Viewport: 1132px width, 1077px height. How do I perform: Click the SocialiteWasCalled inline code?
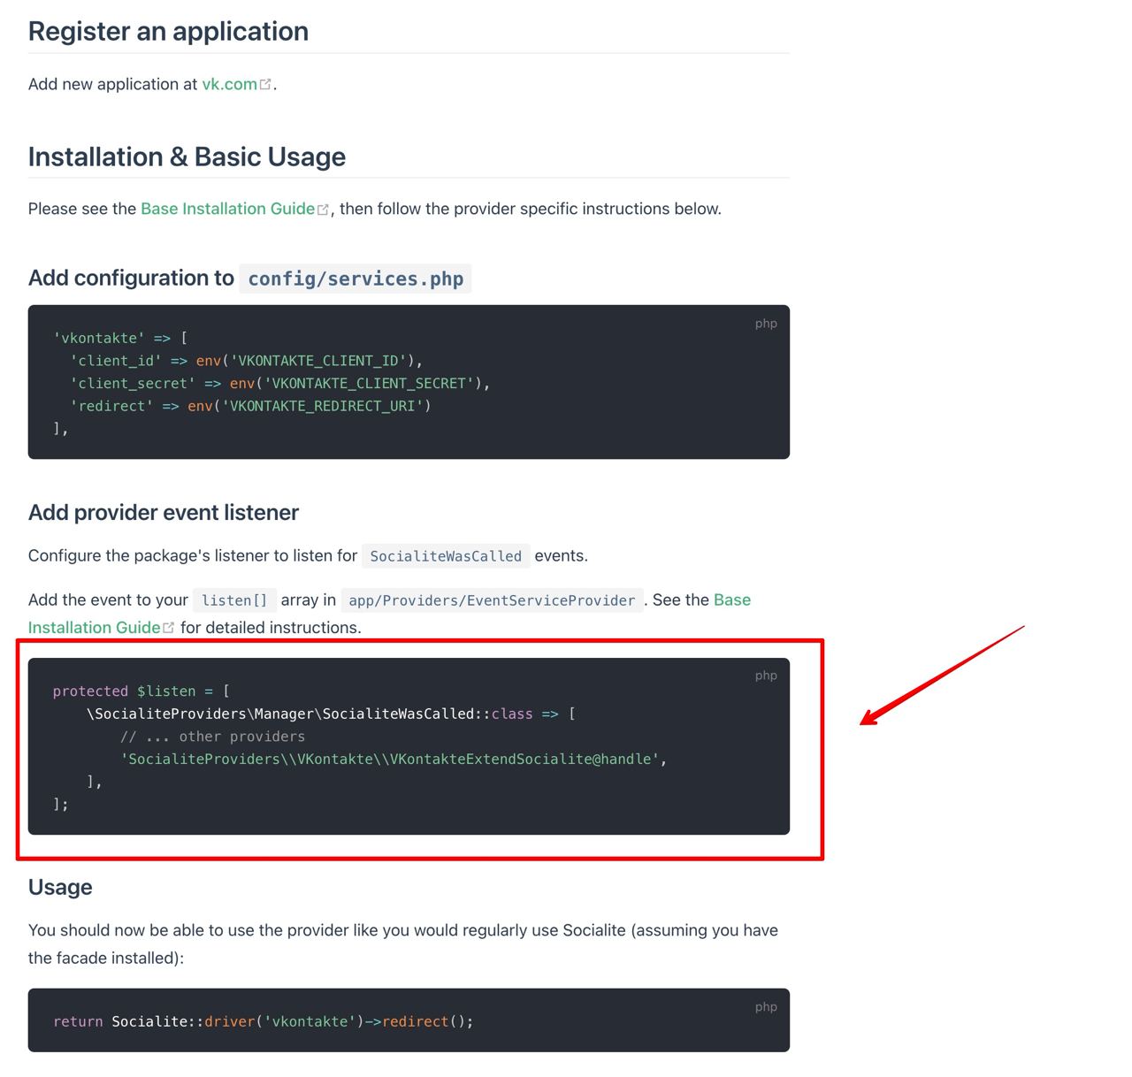click(446, 556)
